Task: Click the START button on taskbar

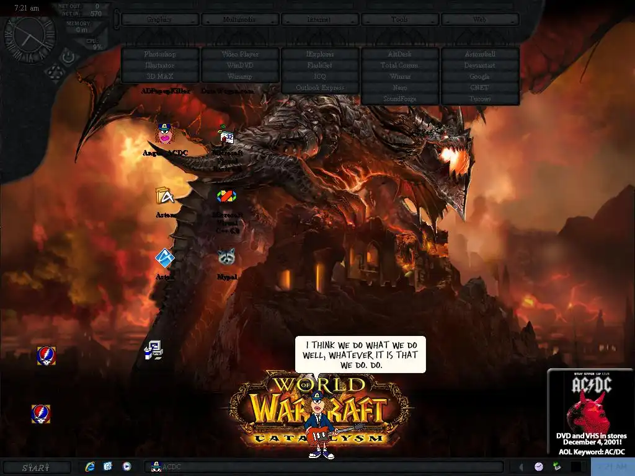Action: pyautogui.click(x=36, y=467)
